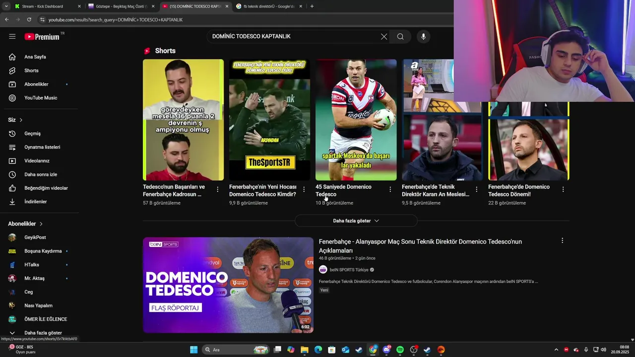
Task: Open beIN SPORTS Türkiye channel link
Action: 349,270
